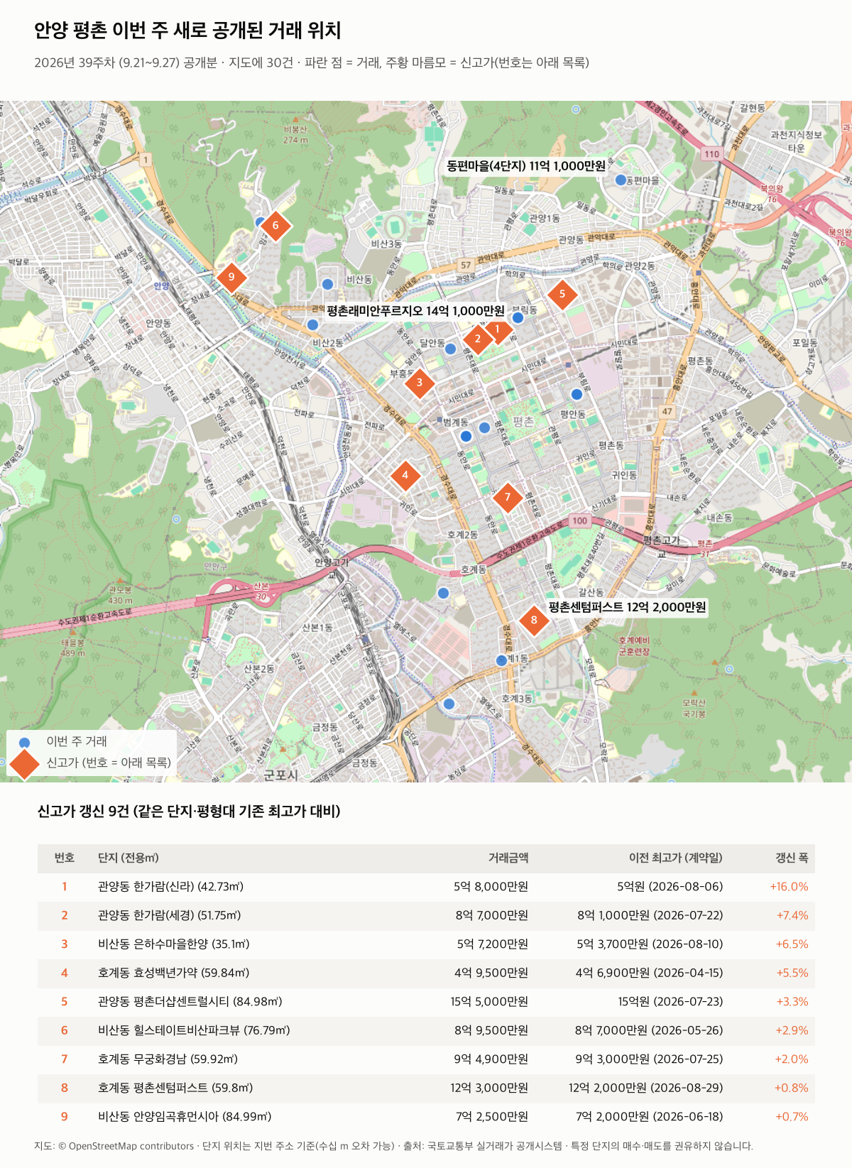Click the '47' road shield on the map

(667, 411)
